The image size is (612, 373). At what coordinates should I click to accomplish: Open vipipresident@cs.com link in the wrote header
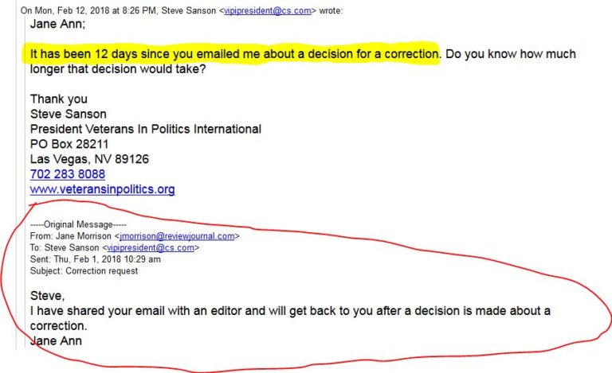(268, 10)
